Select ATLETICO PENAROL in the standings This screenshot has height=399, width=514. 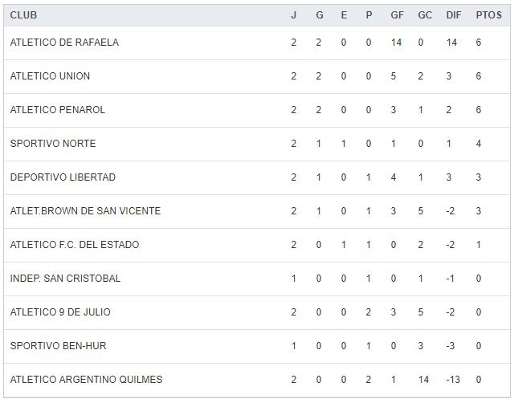[58, 110]
